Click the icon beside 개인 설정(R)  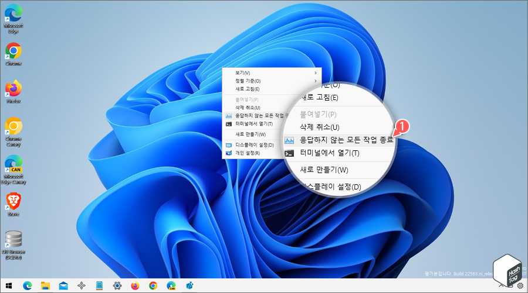pyautogui.click(x=229, y=153)
